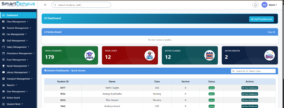Click the staff person icon on Total Staff

pyautogui.click(x=149, y=55)
